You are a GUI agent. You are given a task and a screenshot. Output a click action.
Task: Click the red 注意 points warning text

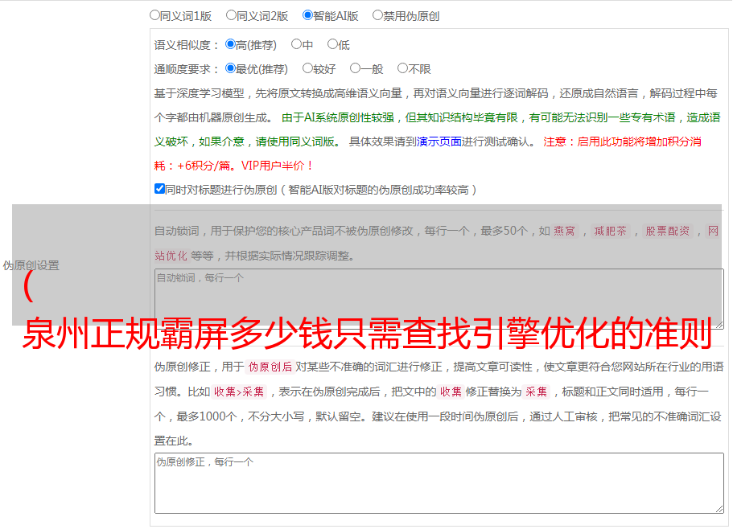pyautogui.click(x=428, y=154)
